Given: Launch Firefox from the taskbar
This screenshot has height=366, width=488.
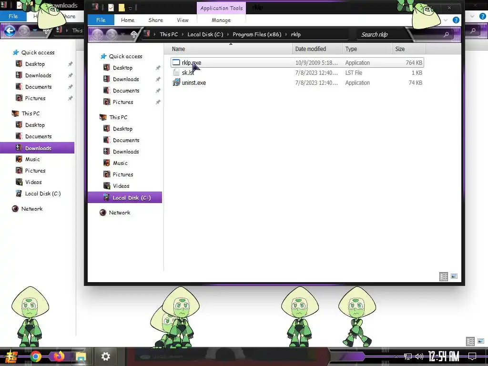Looking at the screenshot, I should tap(59, 356).
